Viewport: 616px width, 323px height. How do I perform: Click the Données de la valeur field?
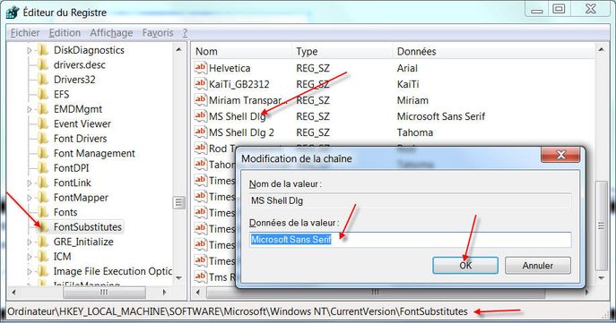(x=410, y=240)
